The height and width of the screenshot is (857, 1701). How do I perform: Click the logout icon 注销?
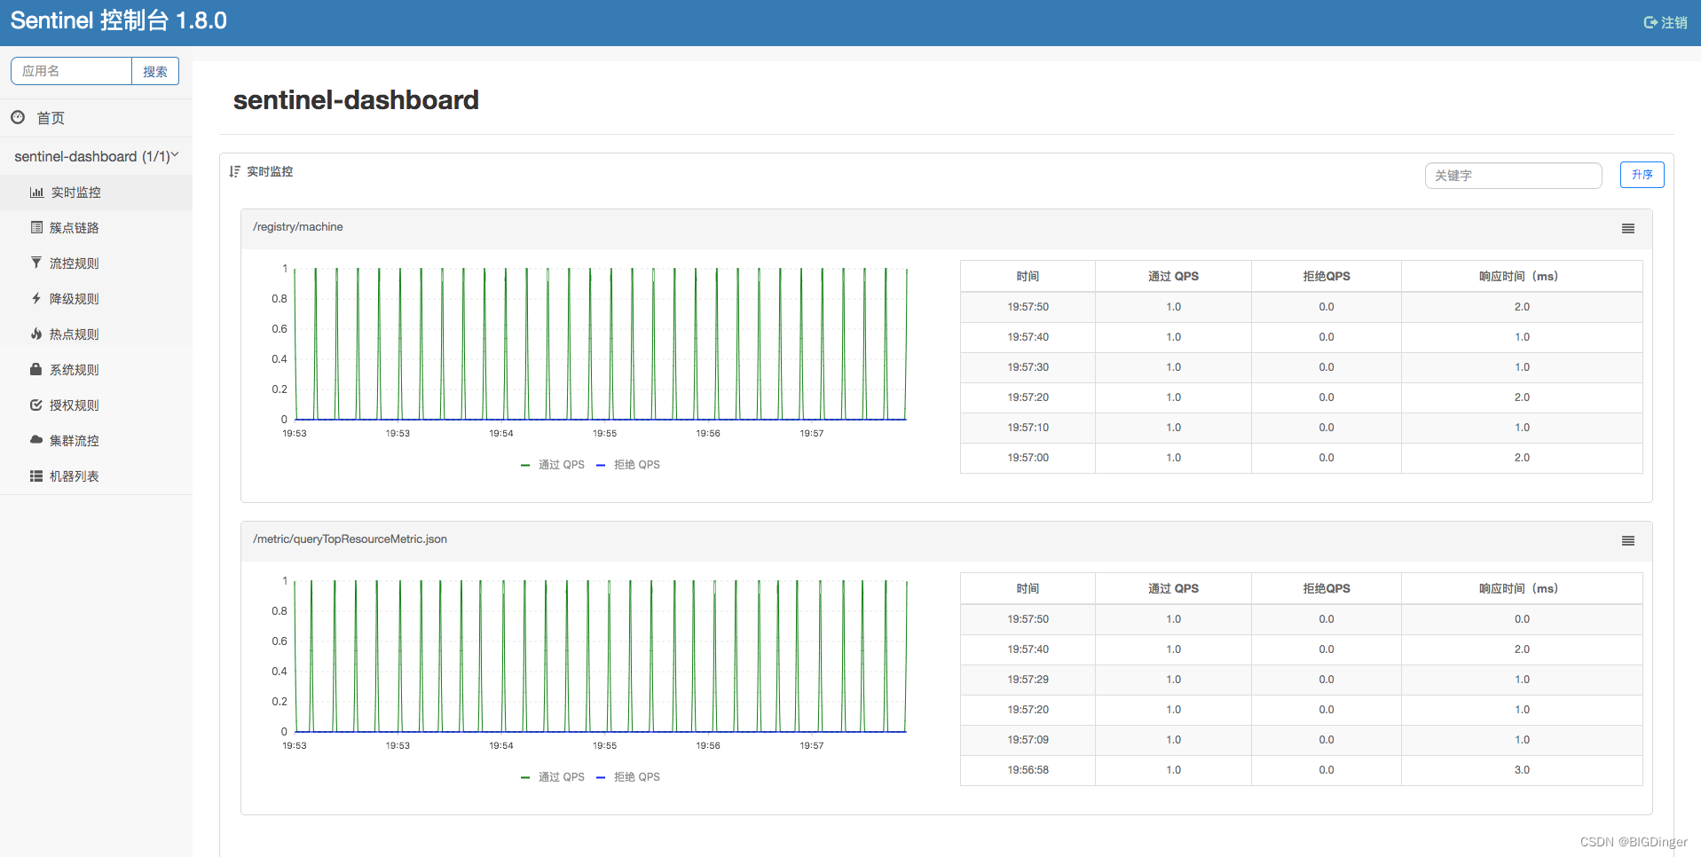1650,23
